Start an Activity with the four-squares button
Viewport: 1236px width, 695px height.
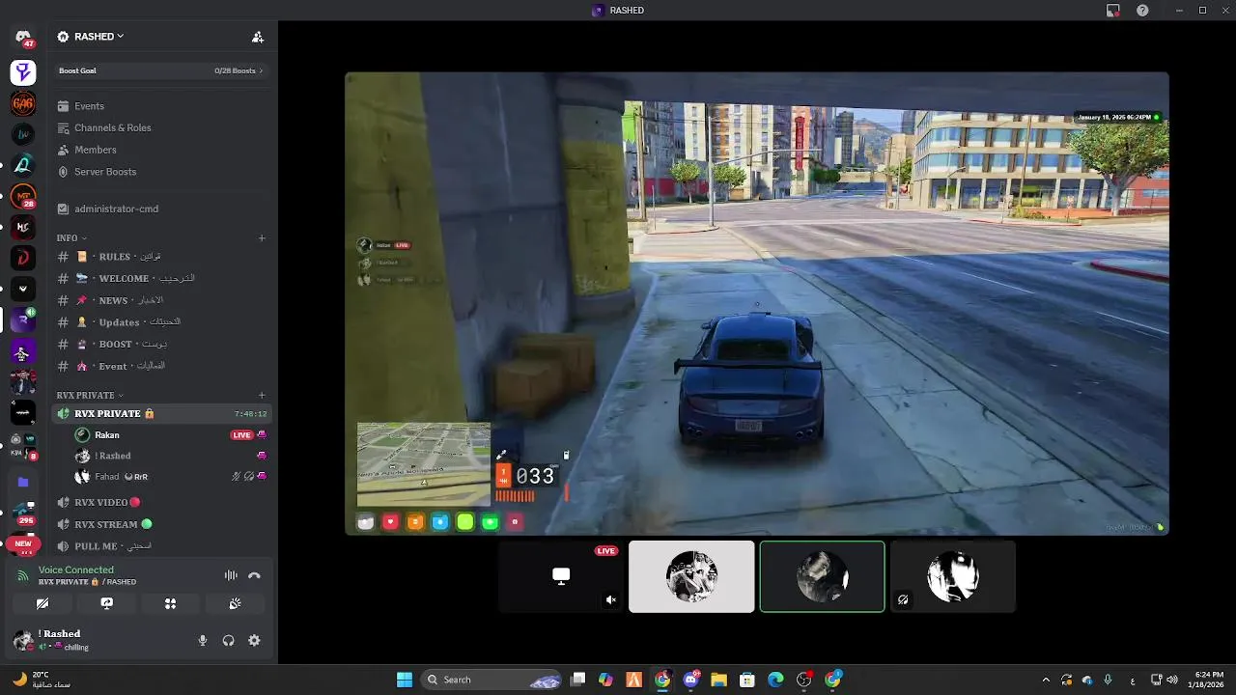point(170,603)
